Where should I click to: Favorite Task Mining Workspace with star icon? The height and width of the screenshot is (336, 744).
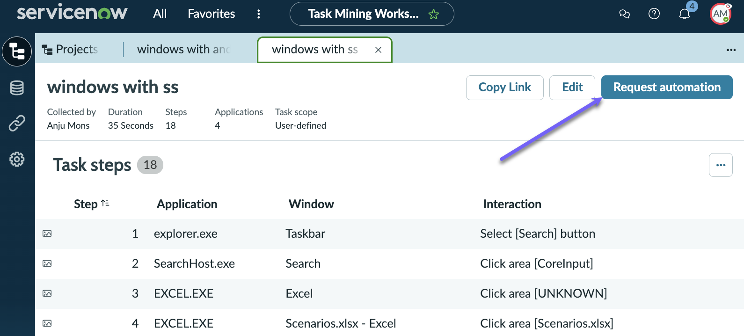[434, 14]
